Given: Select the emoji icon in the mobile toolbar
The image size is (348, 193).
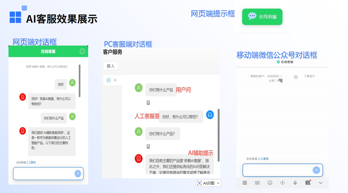Looking at the screenshot, I should (x=270, y=183).
